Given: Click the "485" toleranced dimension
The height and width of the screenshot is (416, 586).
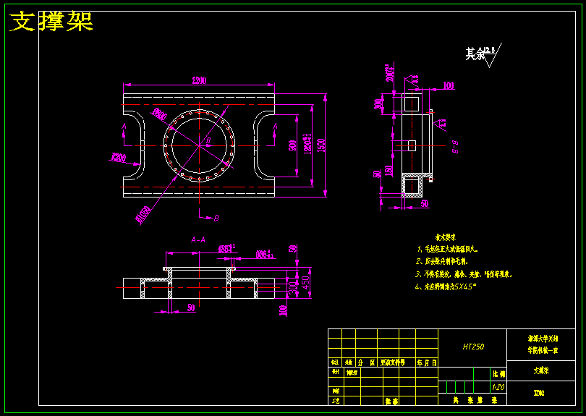Looking at the screenshot, I should click(226, 249).
